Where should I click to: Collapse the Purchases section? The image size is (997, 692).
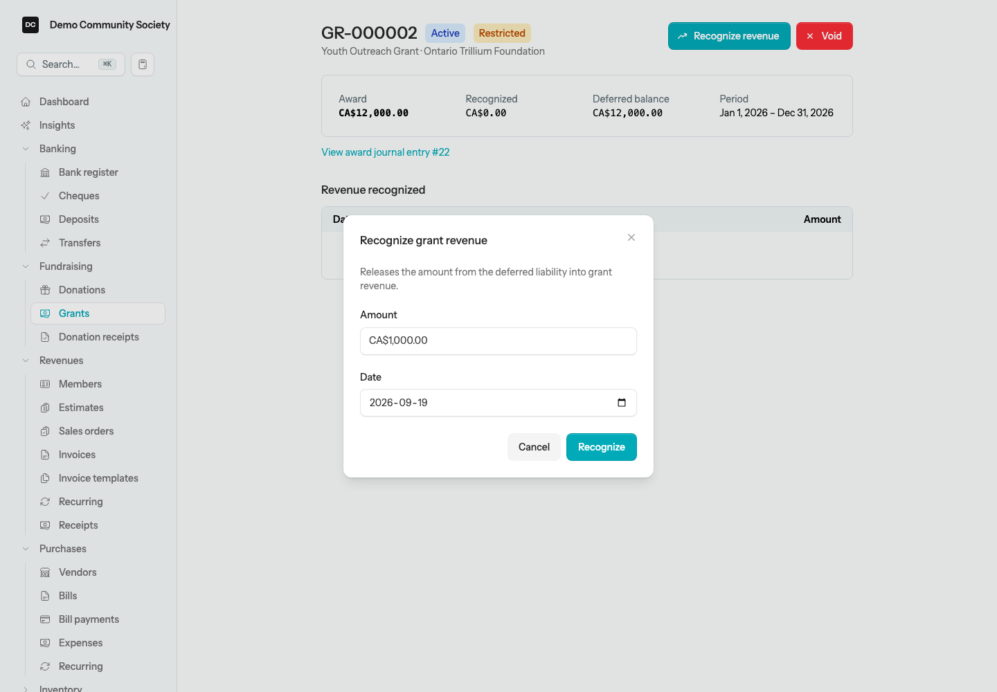(x=26, y=549)
